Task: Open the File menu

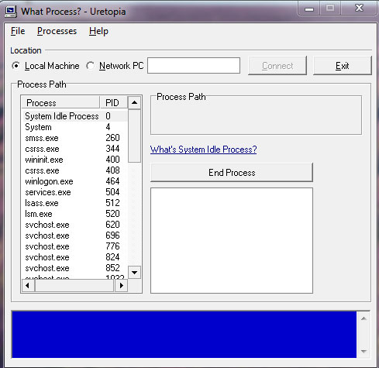Action: click(x=18, y=31)
